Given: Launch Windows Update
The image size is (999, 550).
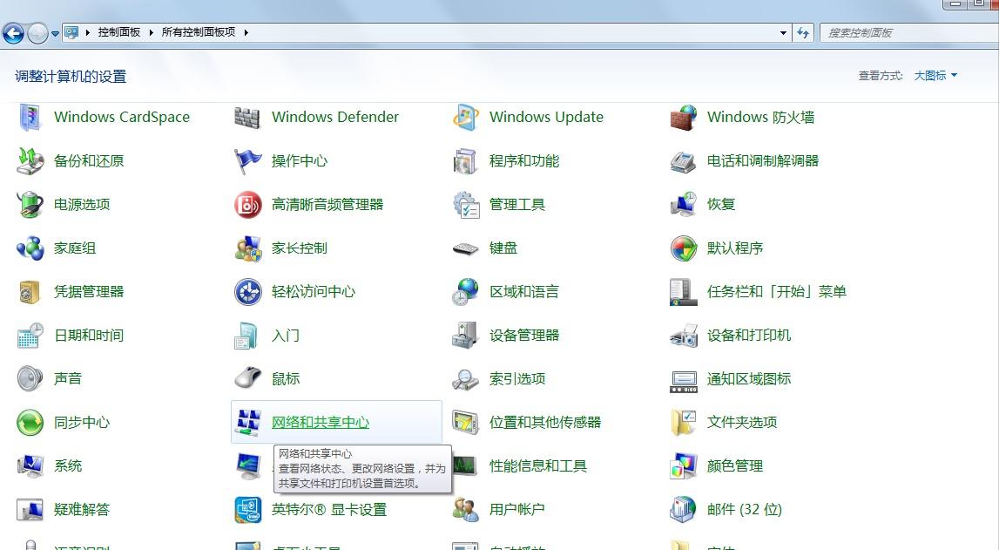Looking at the screenshot, I should point(545,117).
